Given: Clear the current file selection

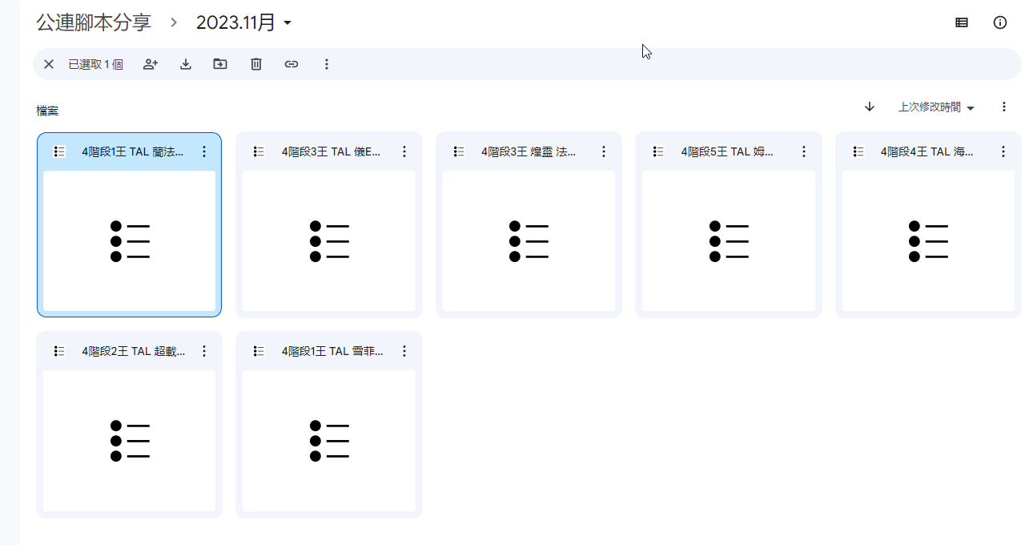Looking at the screenshot, I should [49, 64].
